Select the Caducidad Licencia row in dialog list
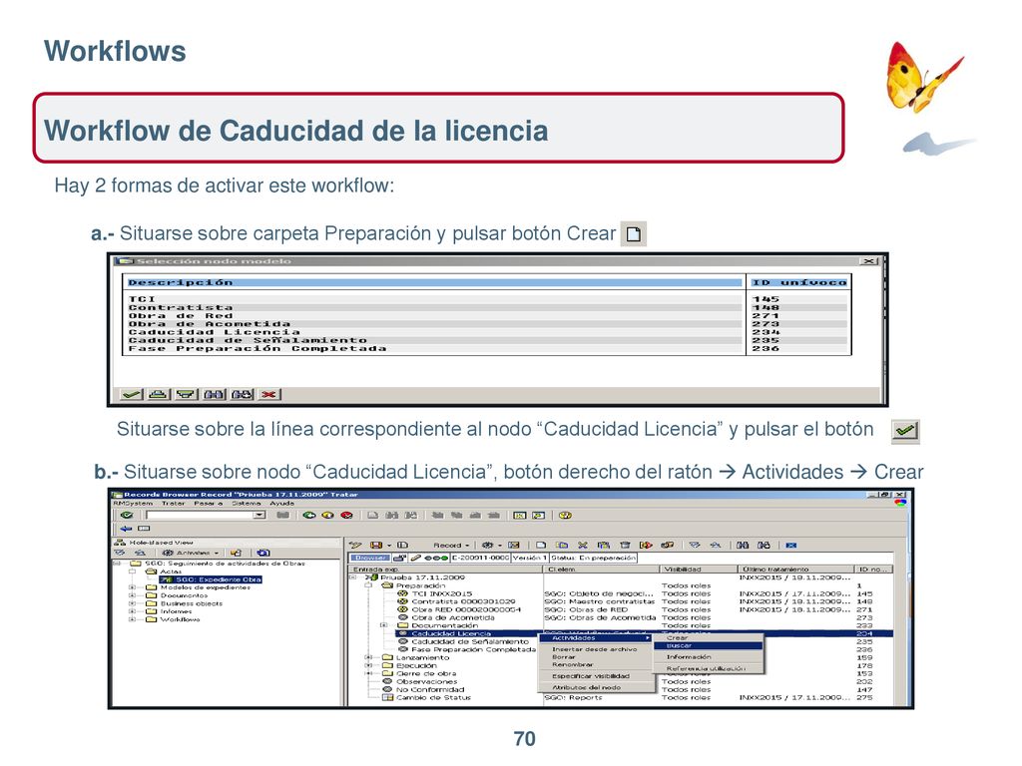 pyautogui.click(x=435, y=332)
